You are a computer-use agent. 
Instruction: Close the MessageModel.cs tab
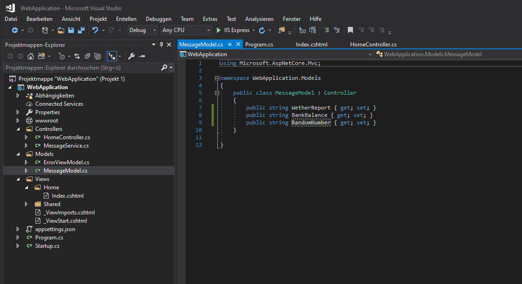coord(238,44)
